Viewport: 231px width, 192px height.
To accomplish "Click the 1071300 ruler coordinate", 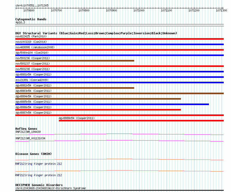I will 221,10.
